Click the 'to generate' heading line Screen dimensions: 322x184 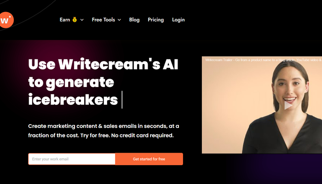[x=71, y=82]
